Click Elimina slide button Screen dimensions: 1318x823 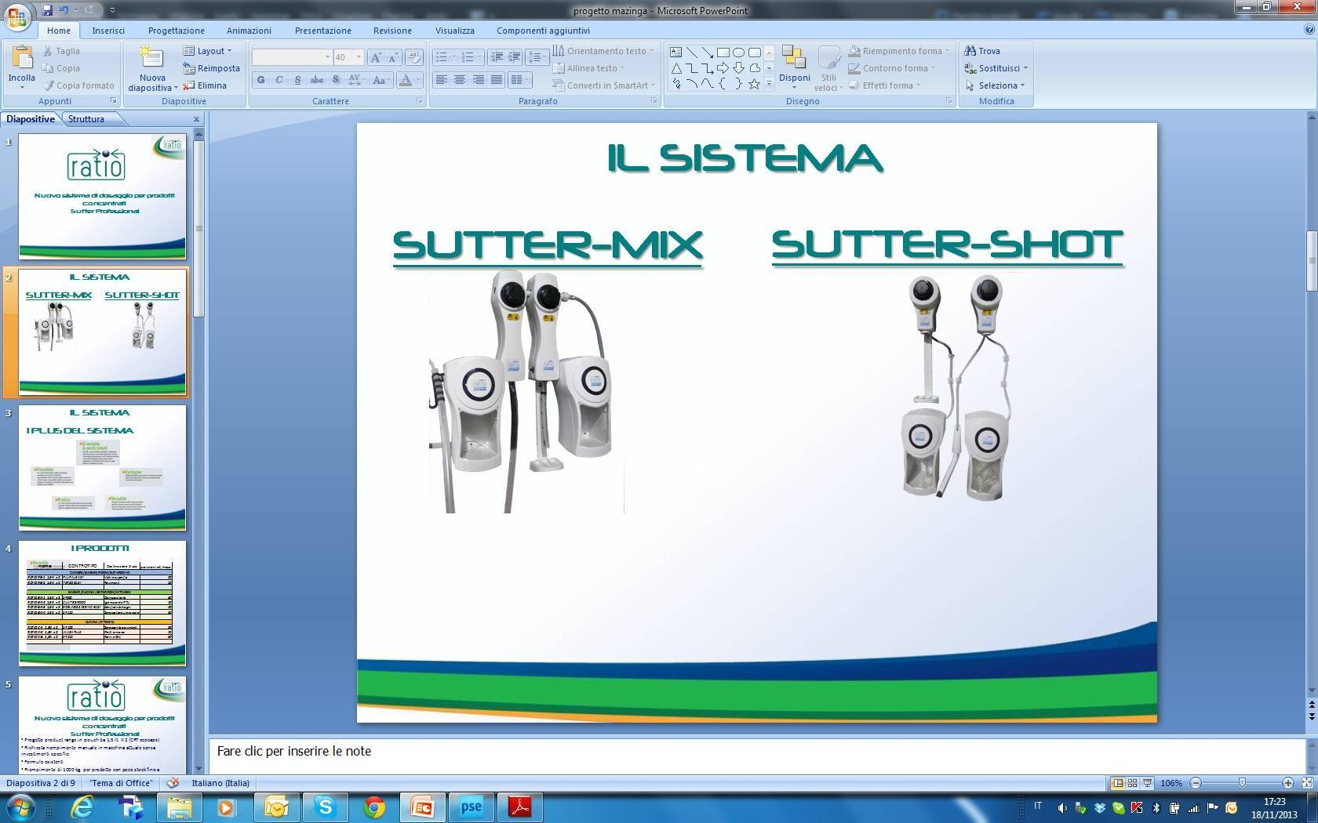coord(206,85)
